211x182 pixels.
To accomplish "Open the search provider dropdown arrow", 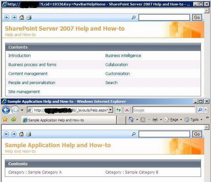I will point(206,110).
